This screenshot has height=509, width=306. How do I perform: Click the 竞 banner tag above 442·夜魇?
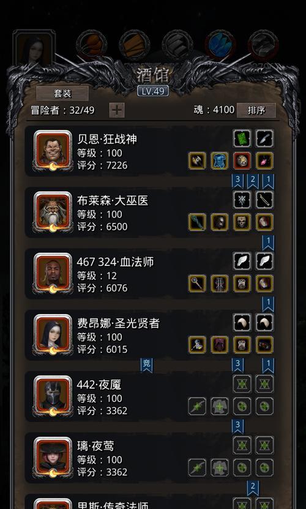(147, 365)
